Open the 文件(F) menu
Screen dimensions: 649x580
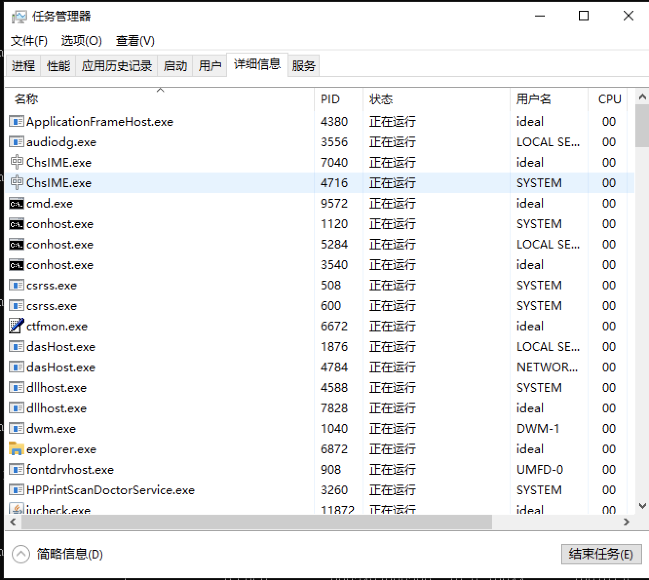click(29, 41)
